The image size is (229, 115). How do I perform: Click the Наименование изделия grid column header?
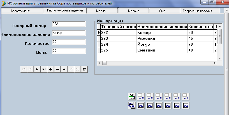162,27
